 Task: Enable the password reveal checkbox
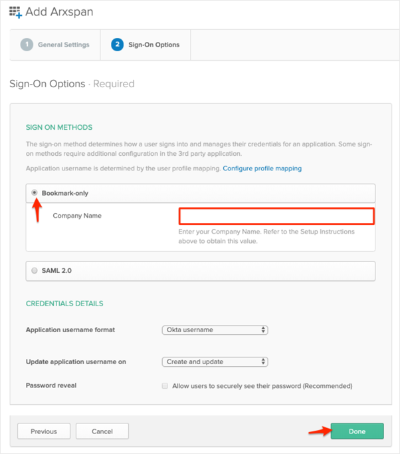click(165, 385)
